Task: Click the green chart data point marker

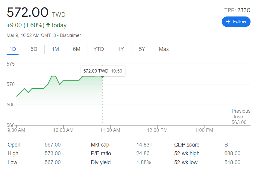Action: coord(103,76)
